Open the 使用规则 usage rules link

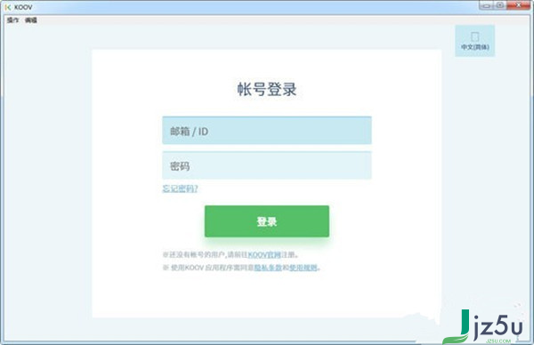tap(303, 268)
